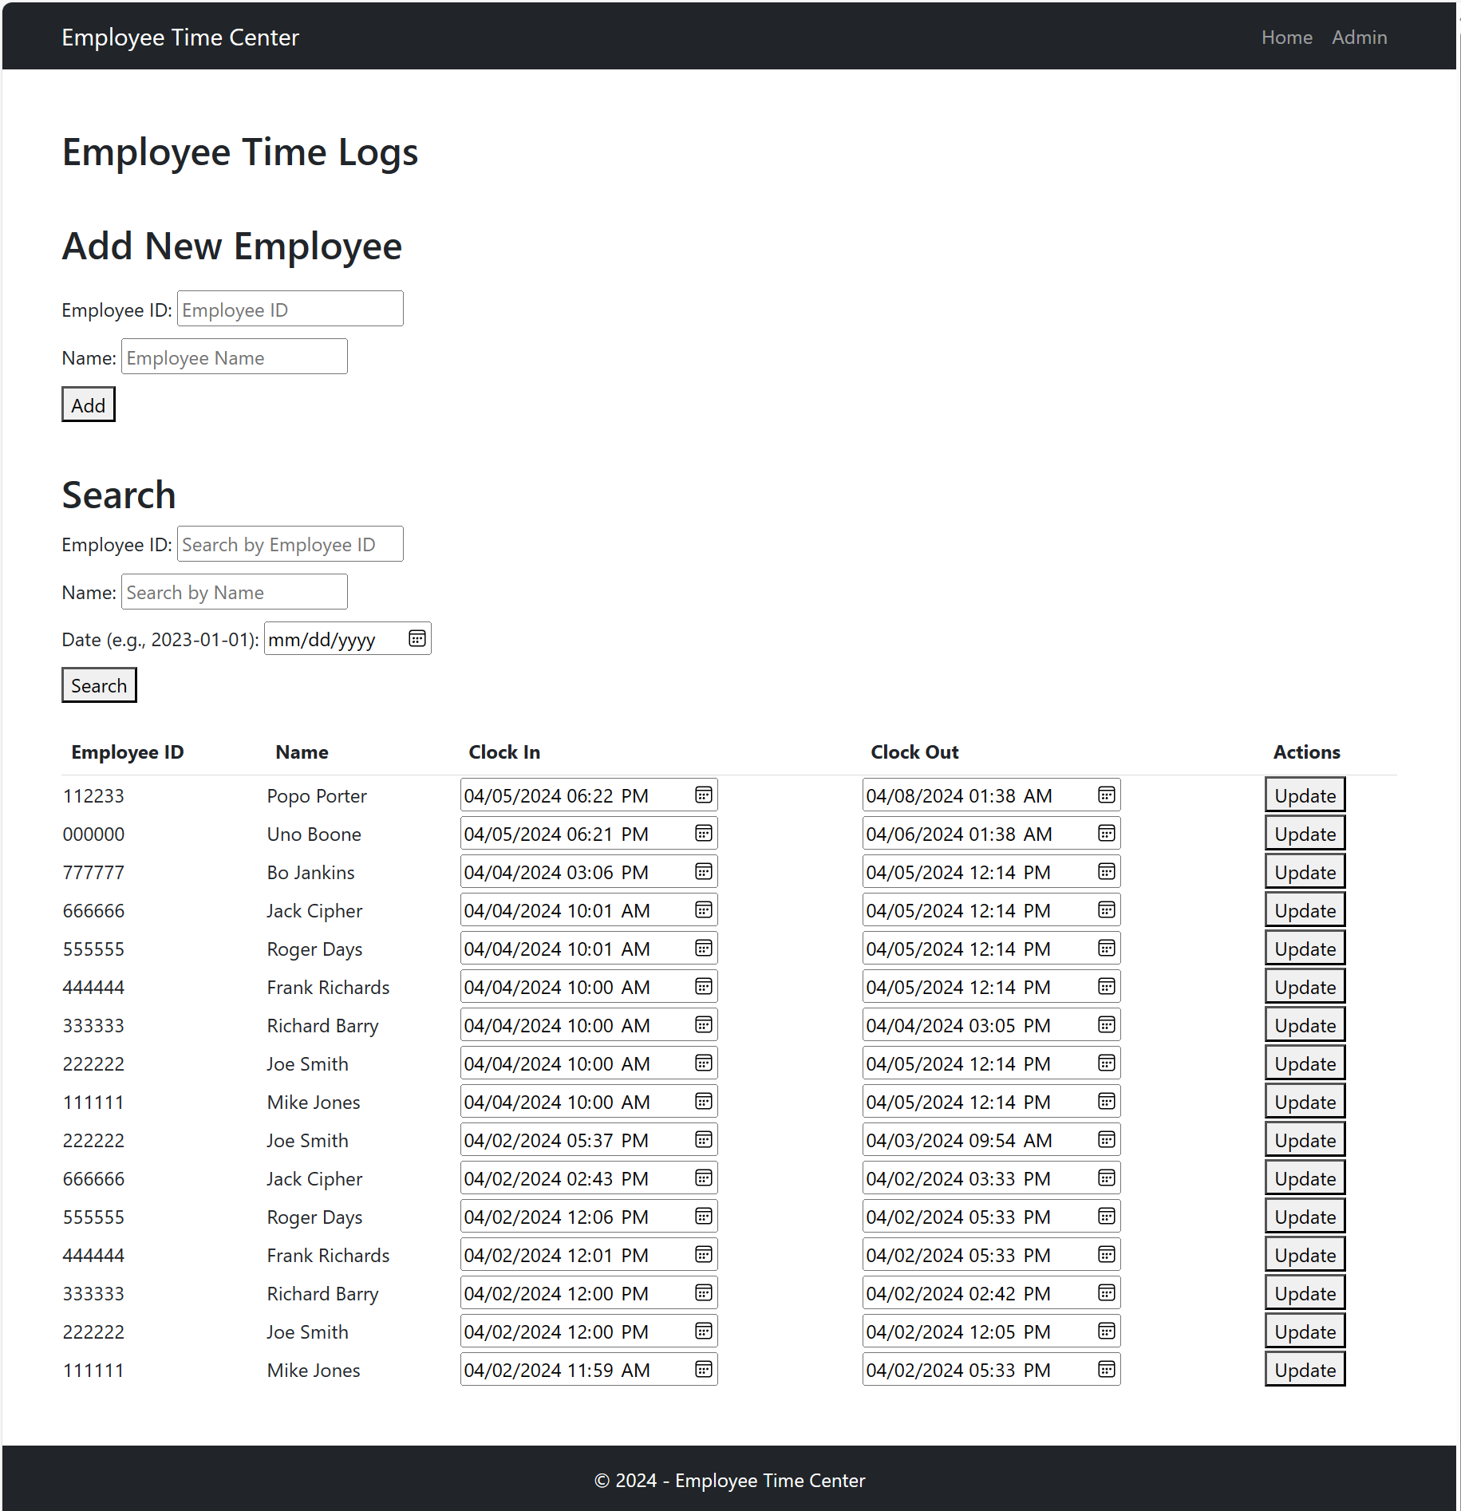The height and width of the screenshot is (1511, 1461).
Task: Open Clock Out calendar, Jack Cipher 03:33 PM
Action: 1107,1178
